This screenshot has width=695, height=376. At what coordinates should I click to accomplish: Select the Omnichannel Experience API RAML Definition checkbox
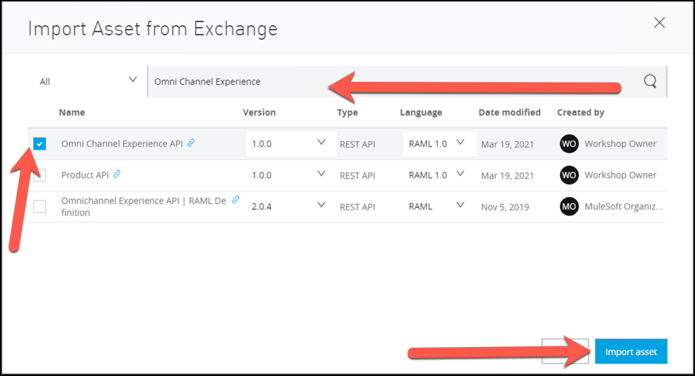coord(40,207)
